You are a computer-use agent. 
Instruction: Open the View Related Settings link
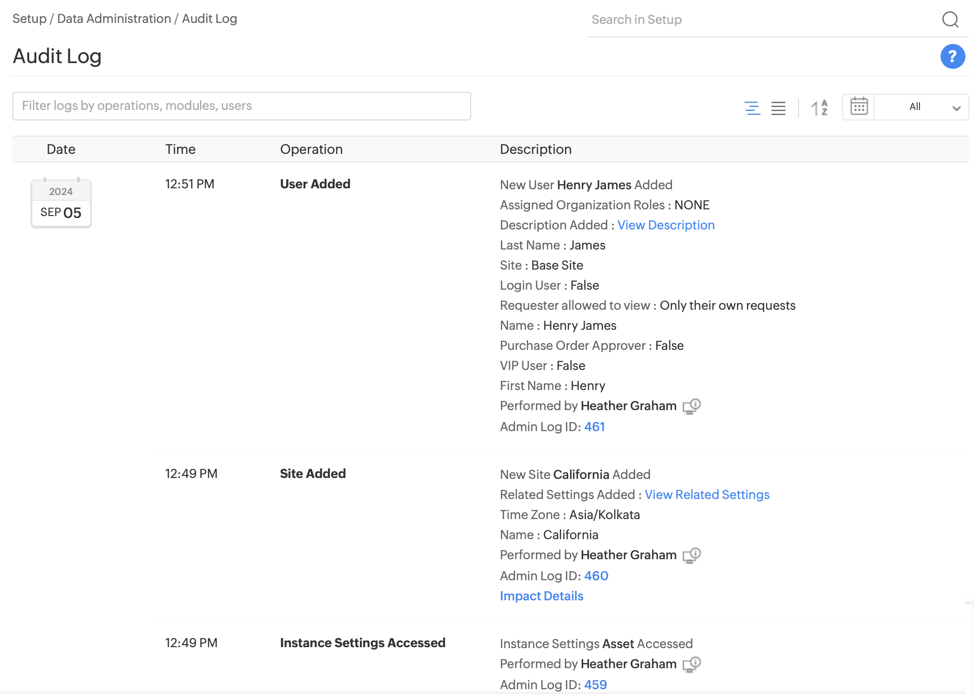(x=707, y=495)
